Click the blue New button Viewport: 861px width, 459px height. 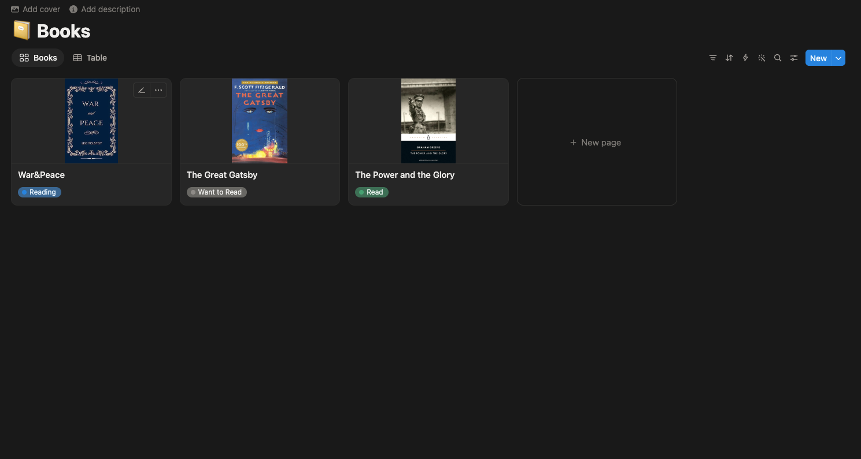(818, 58)
